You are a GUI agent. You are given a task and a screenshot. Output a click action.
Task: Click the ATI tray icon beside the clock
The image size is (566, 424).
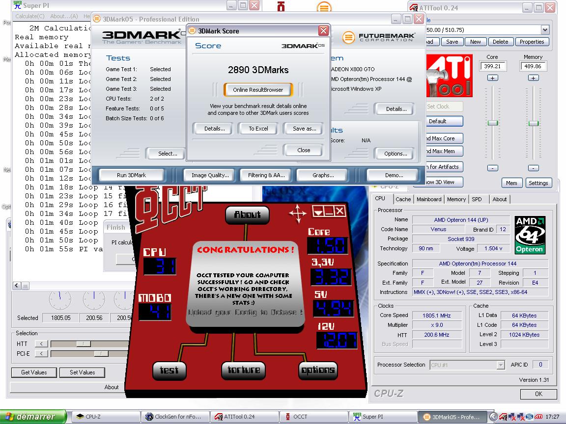[x=538, y=417]
